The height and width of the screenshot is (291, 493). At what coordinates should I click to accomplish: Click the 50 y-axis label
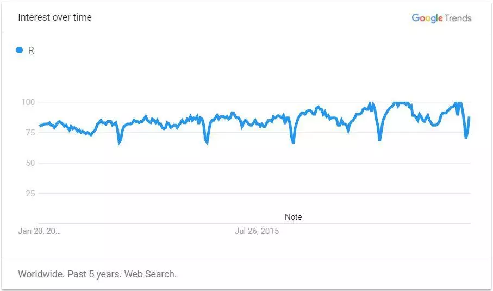pyautogui.click(x=30, y=163)
